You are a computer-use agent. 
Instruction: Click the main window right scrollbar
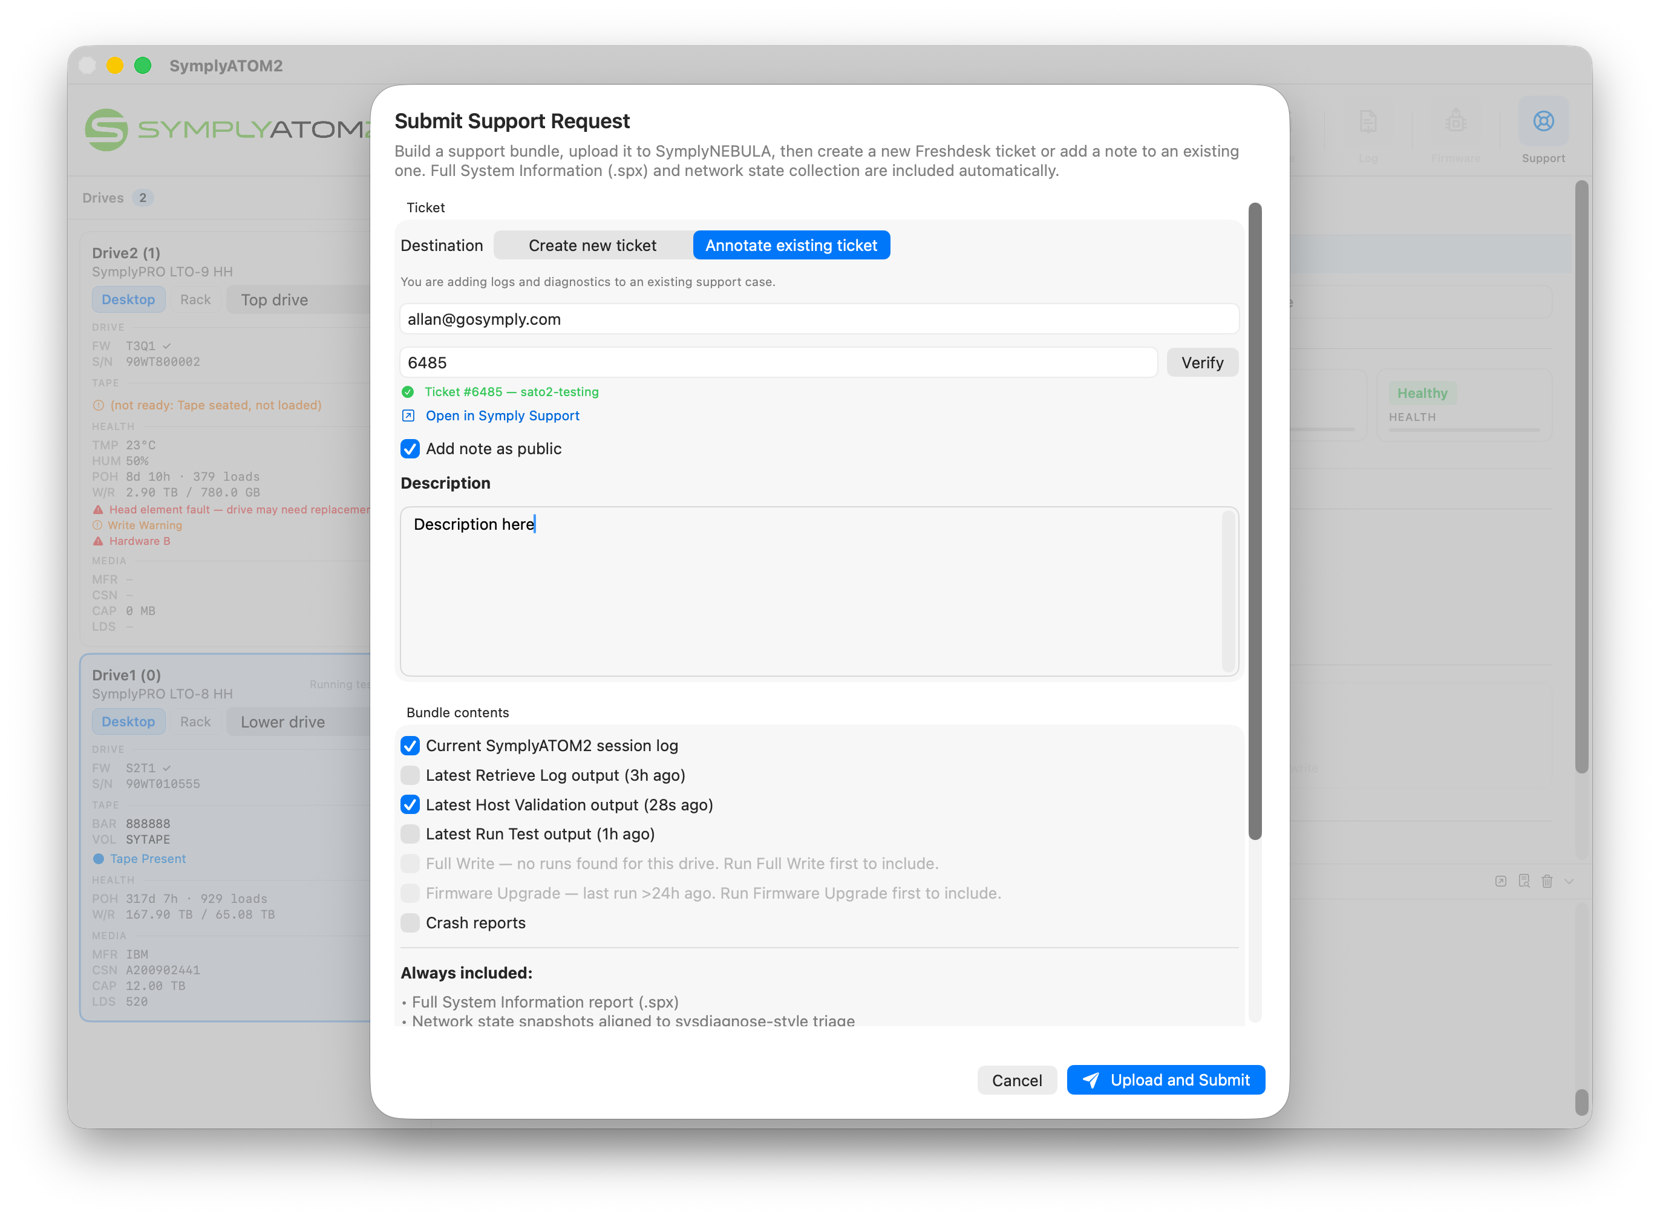point(1581,477)
